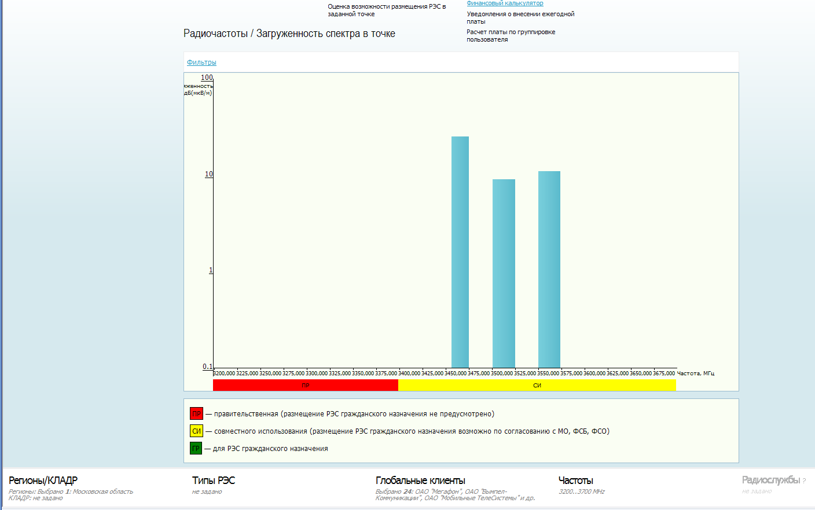Open Уведомления о внесении ежегодной платы
This screenshot has width=815, height=510.
pyautogui.click(x=520, y=17)
